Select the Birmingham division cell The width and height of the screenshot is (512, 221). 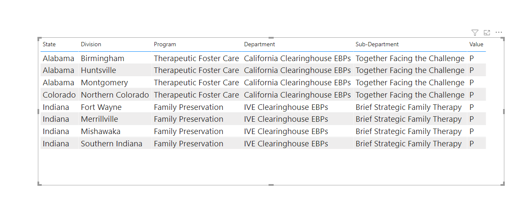(103, 58)
